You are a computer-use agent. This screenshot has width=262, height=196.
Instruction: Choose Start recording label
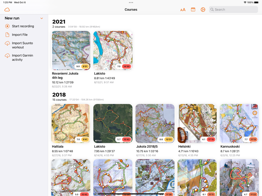point(23,26)
